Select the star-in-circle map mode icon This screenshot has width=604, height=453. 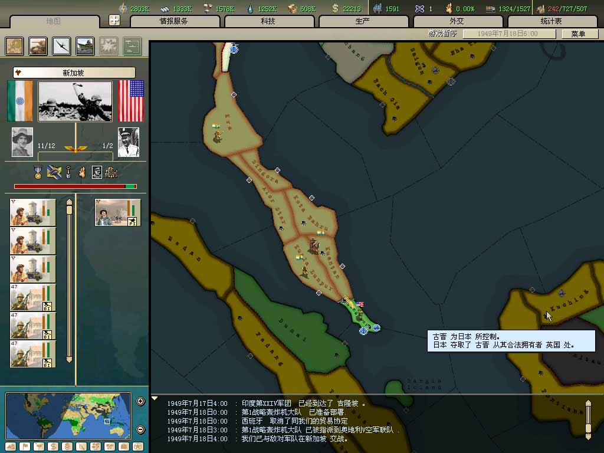click(138, 447)
